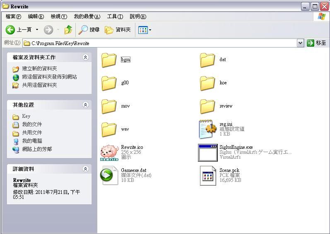Click the 我的電腦 link in sidebar

(x=32, y=141)
